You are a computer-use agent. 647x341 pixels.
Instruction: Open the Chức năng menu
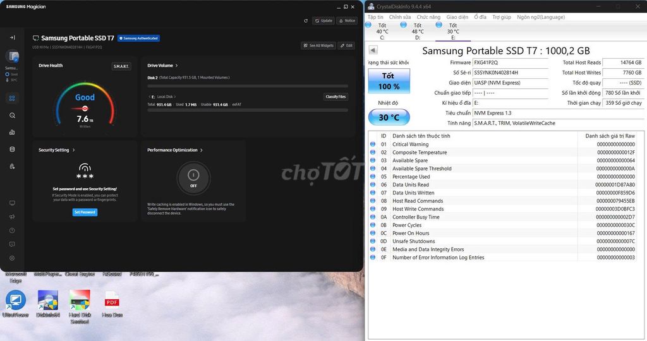pyautogui.click(x=428, y=17)
